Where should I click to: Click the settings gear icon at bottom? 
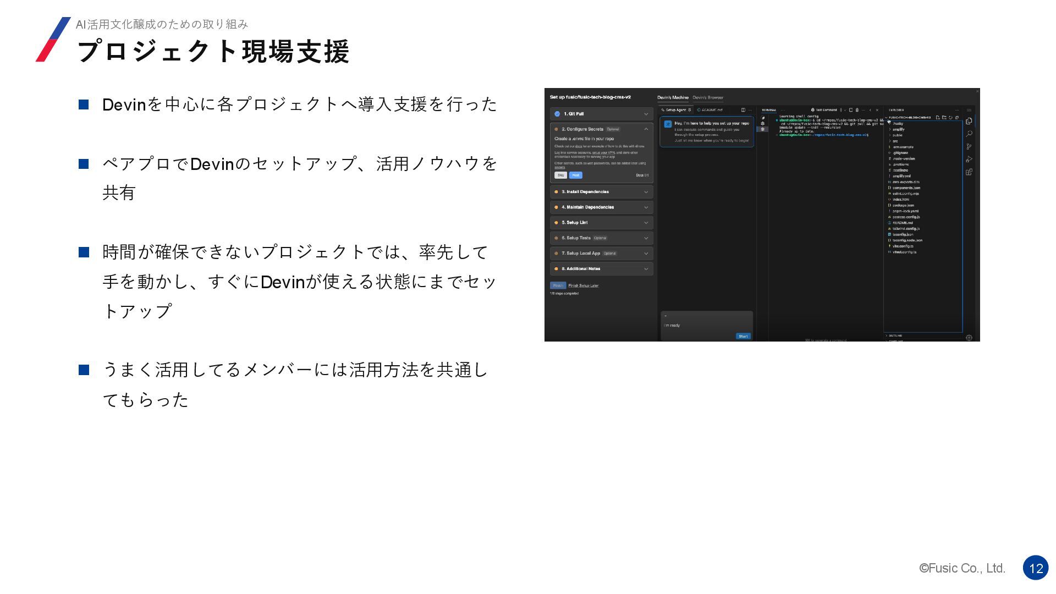pos(969,338)
